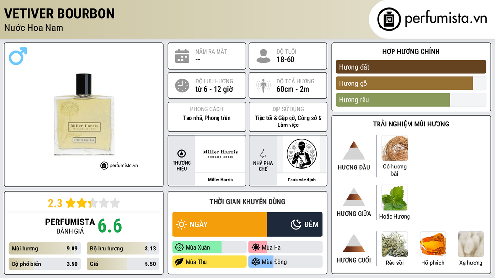Click the spring flower icon by Mùa Xuân

(x=179, y=248)
